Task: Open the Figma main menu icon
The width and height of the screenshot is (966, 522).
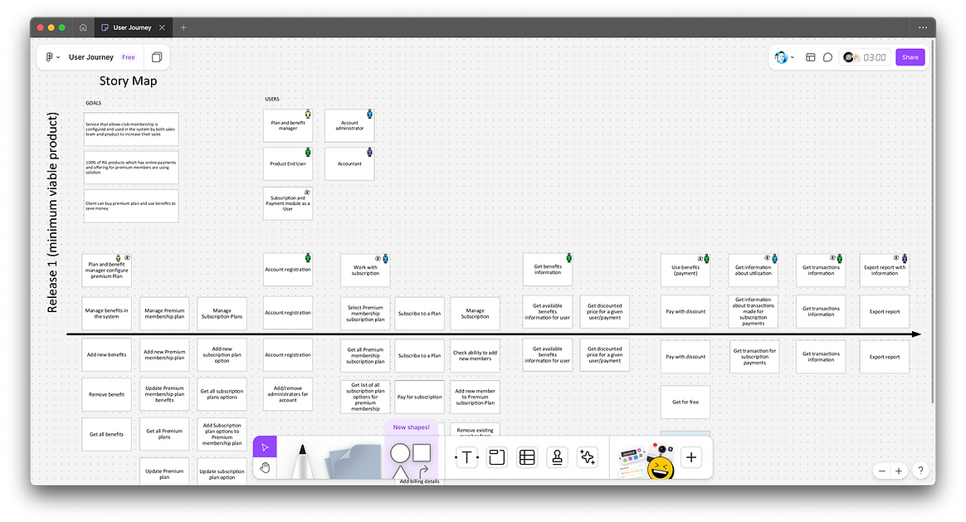Action: [x=51, y=57]
